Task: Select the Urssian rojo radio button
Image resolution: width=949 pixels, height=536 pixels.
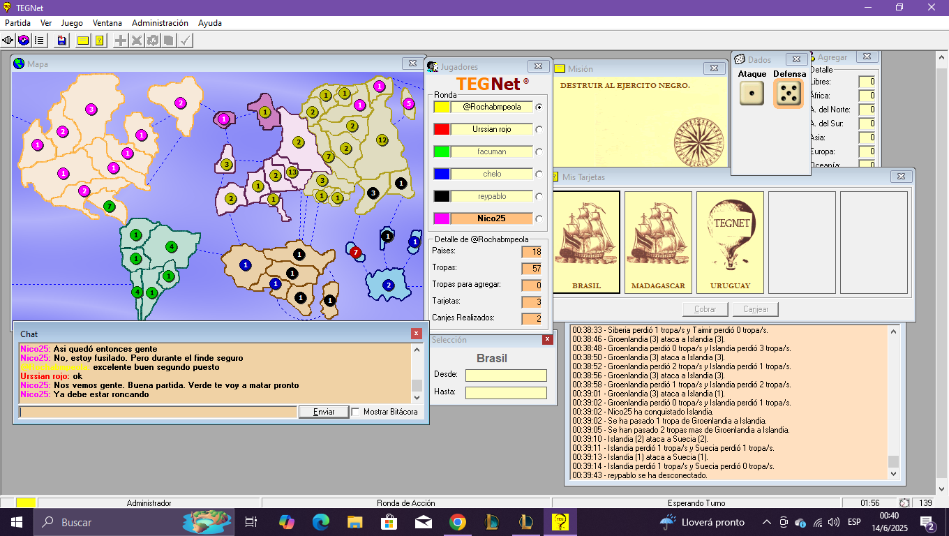Action: click(x=539, y=130)
